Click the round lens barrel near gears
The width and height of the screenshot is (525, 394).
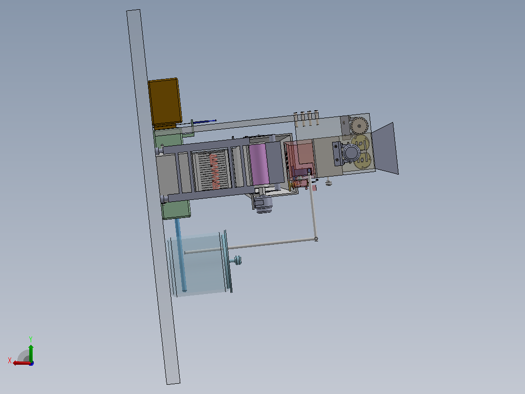point(351,153)
